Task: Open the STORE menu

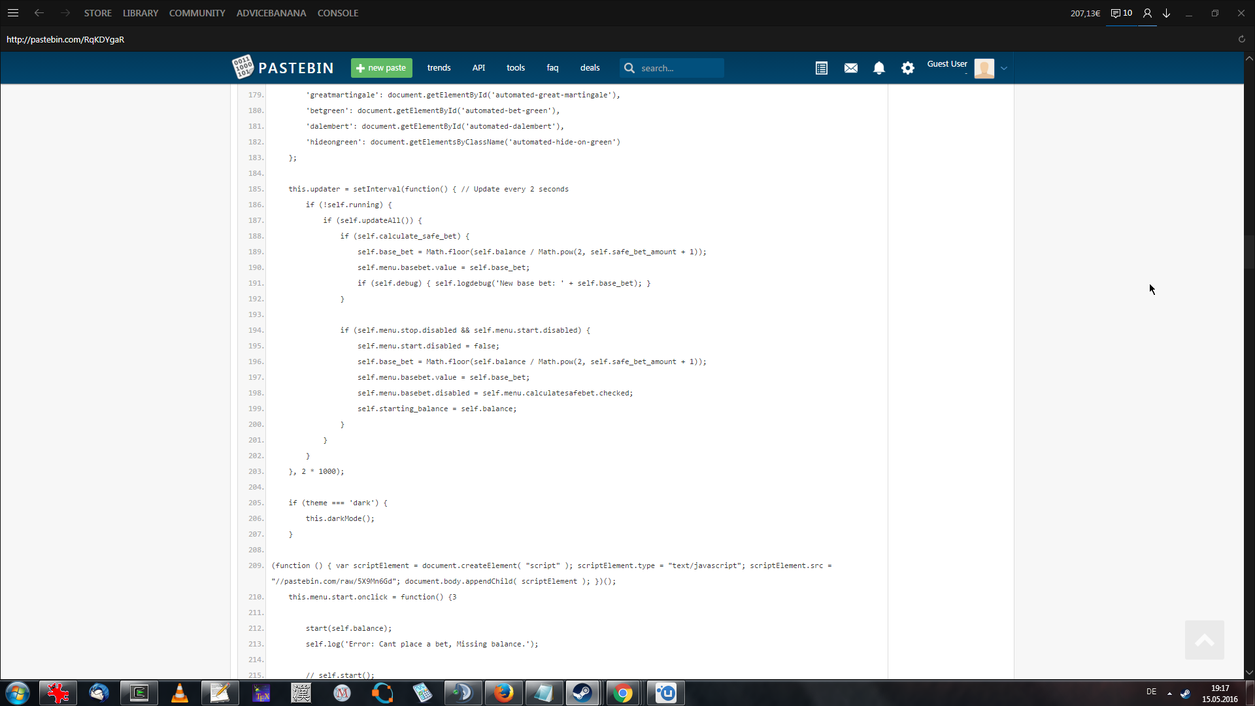Action: click(97, 13)
